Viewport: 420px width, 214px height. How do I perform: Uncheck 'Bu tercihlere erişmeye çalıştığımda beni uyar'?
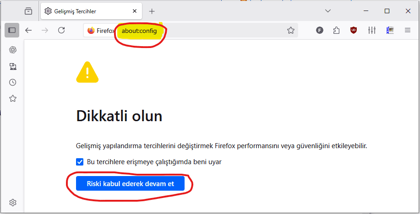tap(80, 162)
